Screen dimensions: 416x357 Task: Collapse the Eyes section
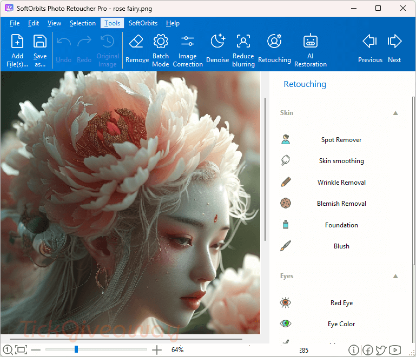pos(395,276)
